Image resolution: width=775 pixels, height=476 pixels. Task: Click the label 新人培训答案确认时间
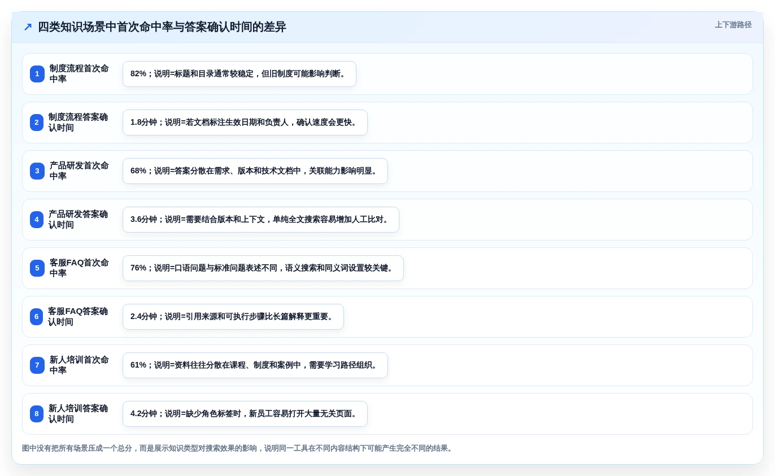coord(79,414)
